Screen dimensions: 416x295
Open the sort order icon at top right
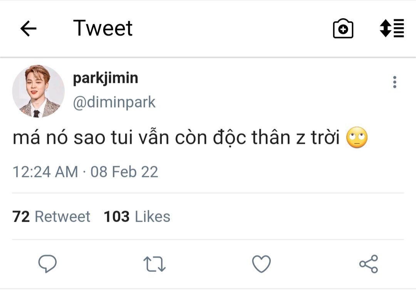click(392, 28)
